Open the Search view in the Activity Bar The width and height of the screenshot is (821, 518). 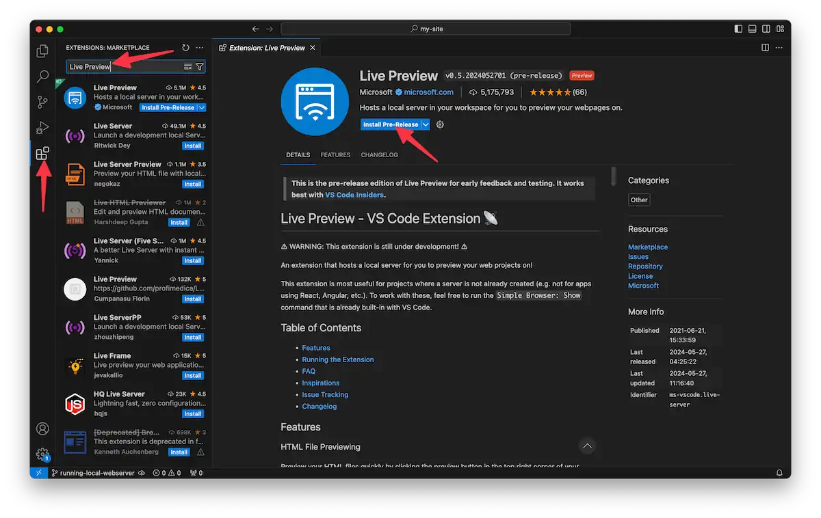(42, 76)
